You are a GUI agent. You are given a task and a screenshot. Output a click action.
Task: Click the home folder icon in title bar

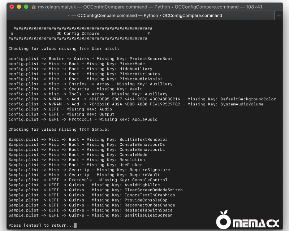[34, 7]
